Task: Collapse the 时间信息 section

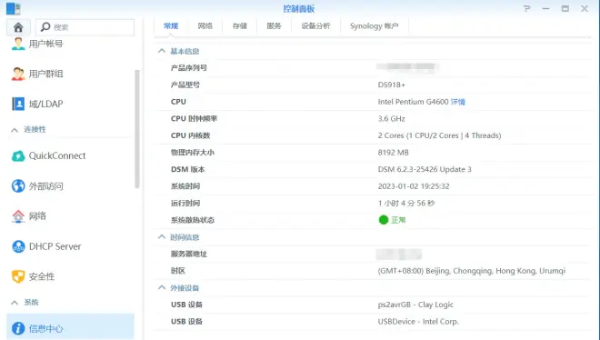Action: click(x=162, y=237)
